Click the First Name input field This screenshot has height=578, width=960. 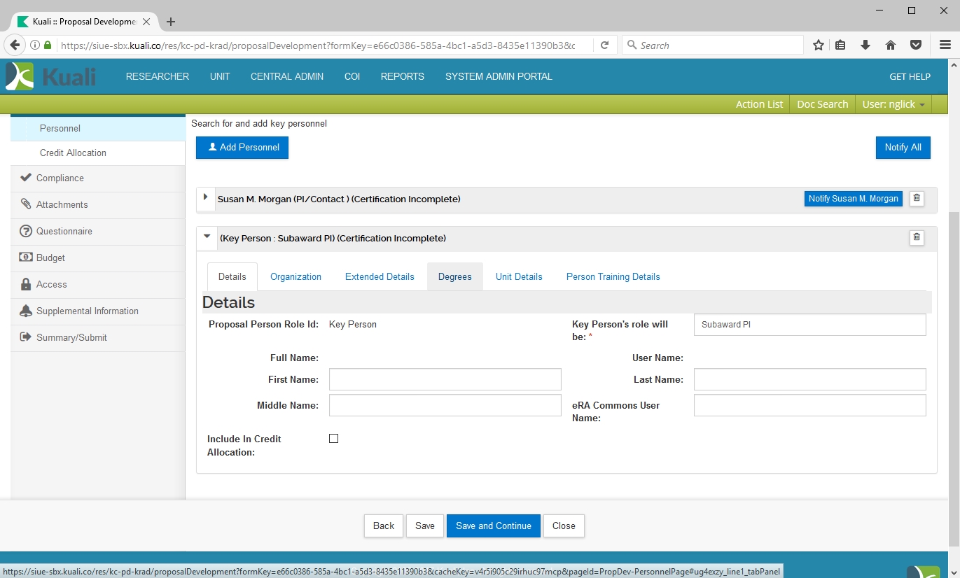click(x=445, y=379)
